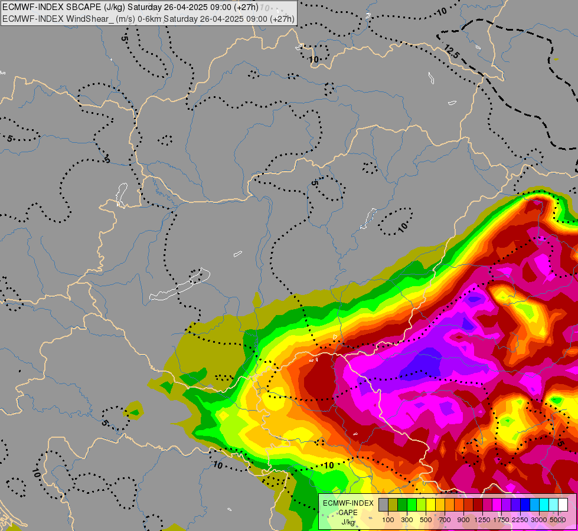Click the ECMWF-INDEX label in legend box
Viewport: 578px width, 531px height.
[348, 503]
